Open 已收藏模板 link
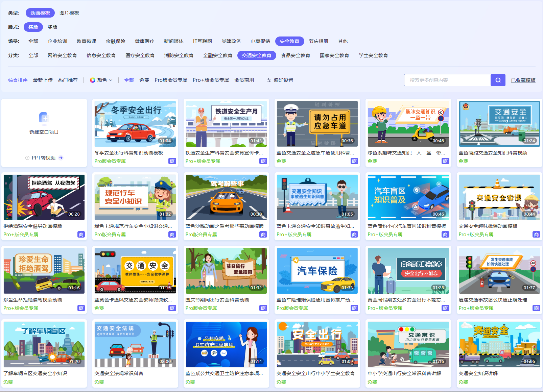This screenshot has width=543, height=392. point(523,80)
